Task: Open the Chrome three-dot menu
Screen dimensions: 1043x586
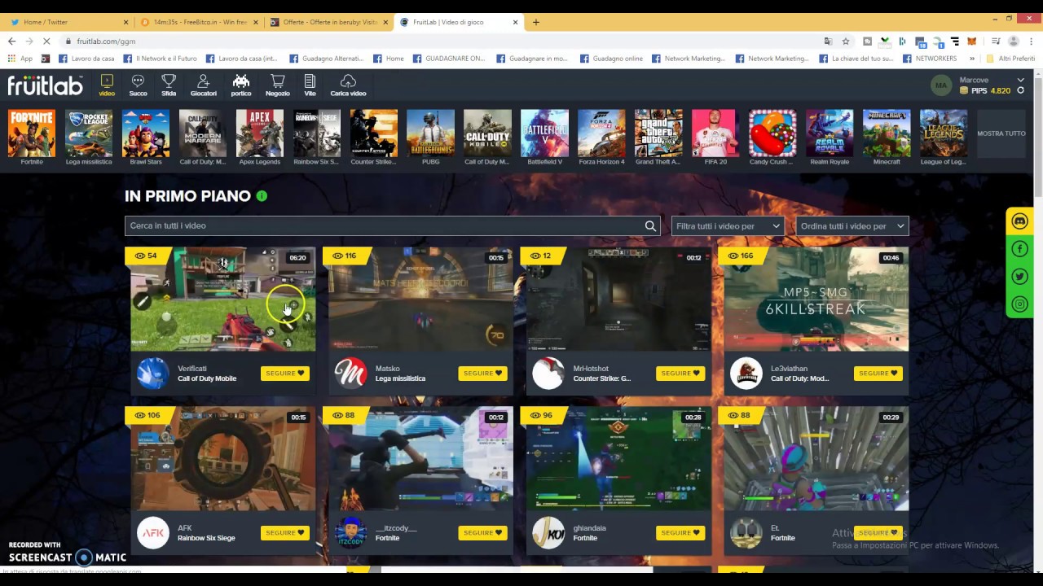Action: 1031,42
